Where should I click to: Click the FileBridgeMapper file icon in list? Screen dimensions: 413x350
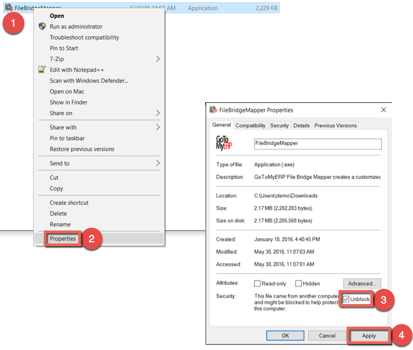(9, 8)
